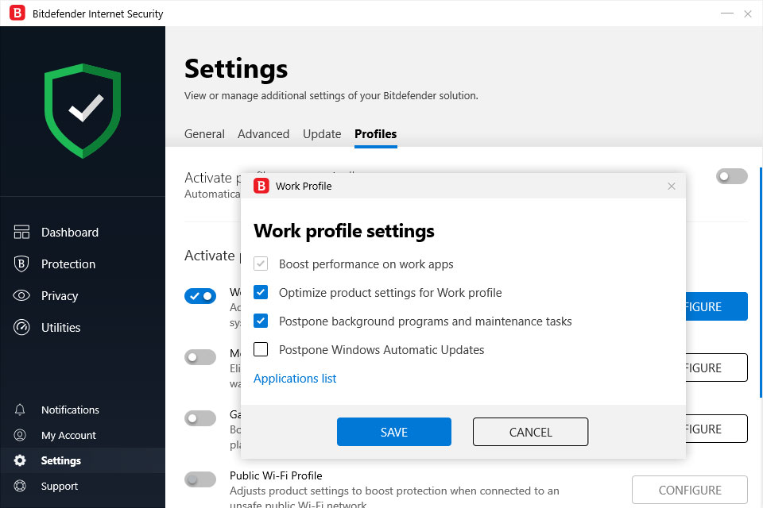Screen dimensions: 763x508
Task: Uncheck Postpone background programs and maintenance tasks
Action: [x=261, y=321]
